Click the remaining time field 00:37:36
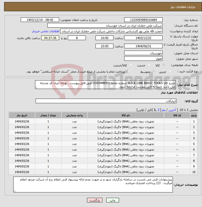 coord(50,38)
